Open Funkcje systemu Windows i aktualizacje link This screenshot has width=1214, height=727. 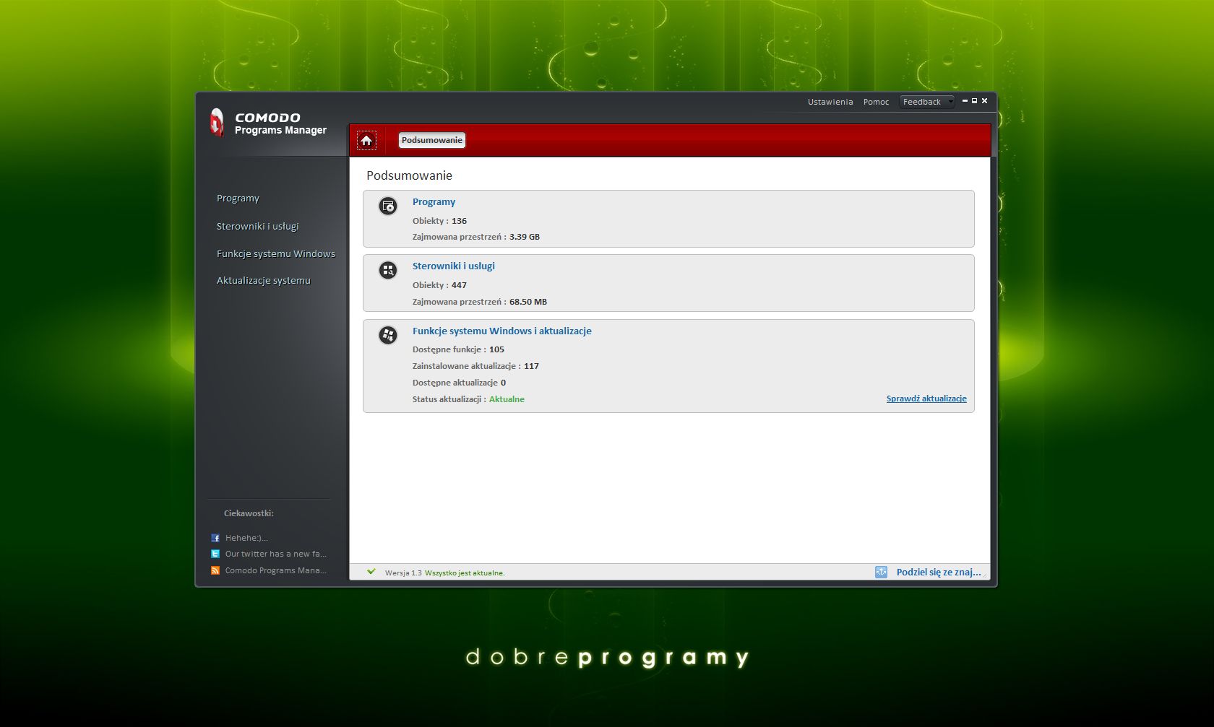click(x=502, y=331)
